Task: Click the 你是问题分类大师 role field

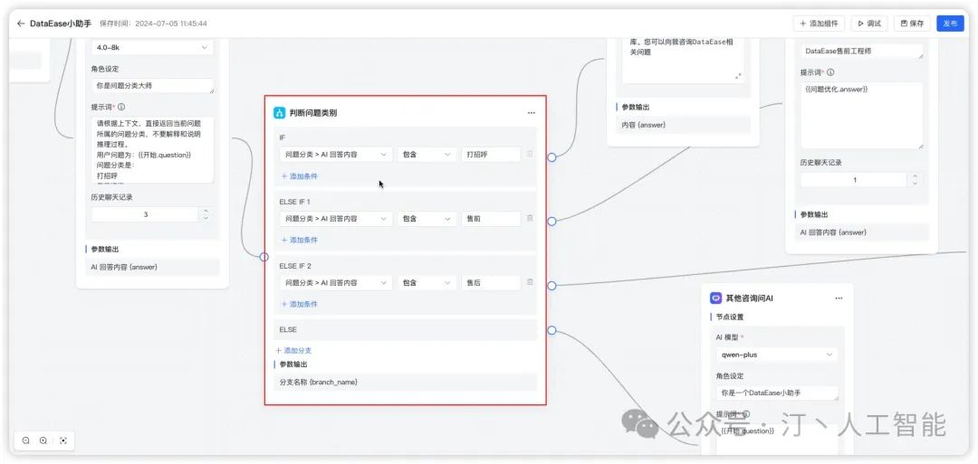Action: tap(152, 86)
